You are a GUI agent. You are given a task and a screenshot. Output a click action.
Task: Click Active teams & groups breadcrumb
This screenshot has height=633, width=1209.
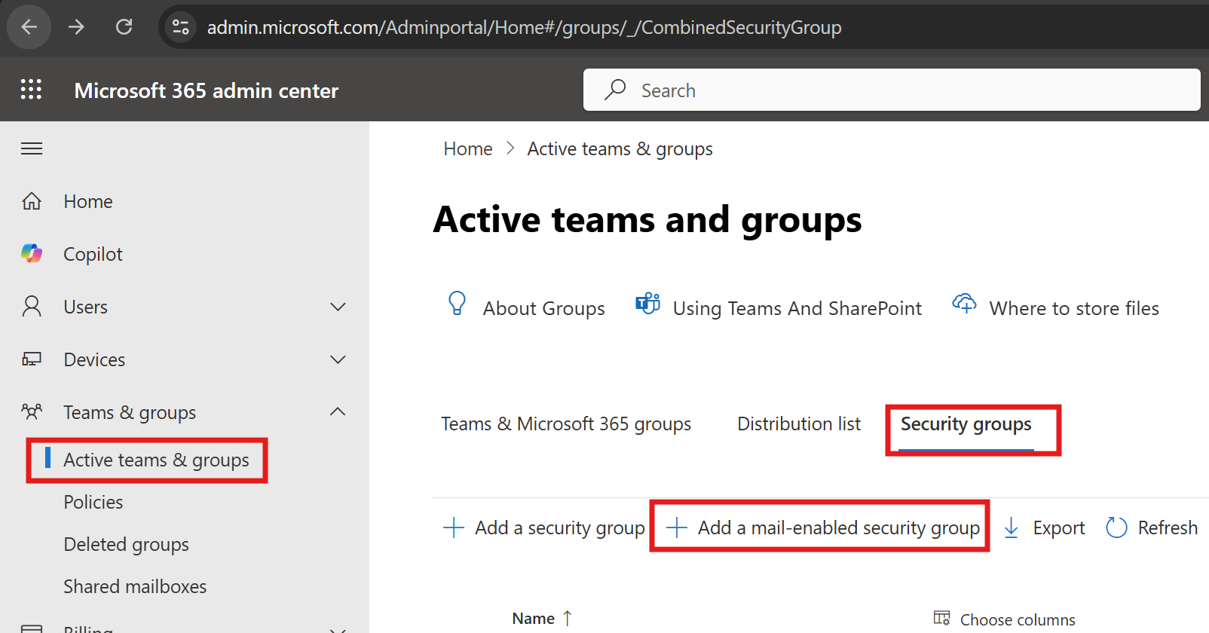pos(620,149)
